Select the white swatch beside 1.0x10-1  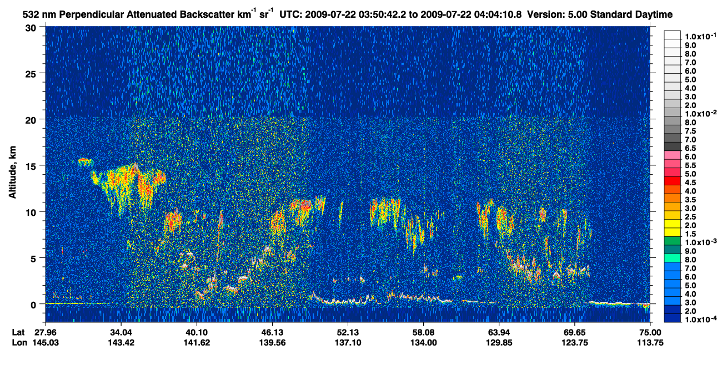point(672,35)
